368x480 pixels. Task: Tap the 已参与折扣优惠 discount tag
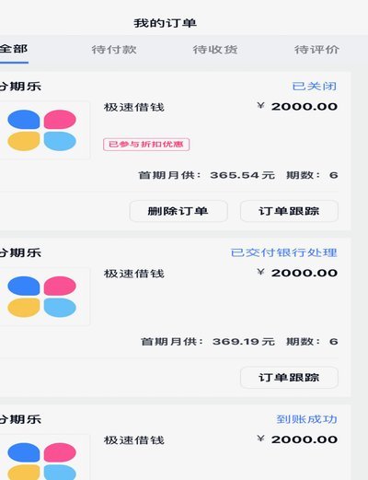(146, 145)
